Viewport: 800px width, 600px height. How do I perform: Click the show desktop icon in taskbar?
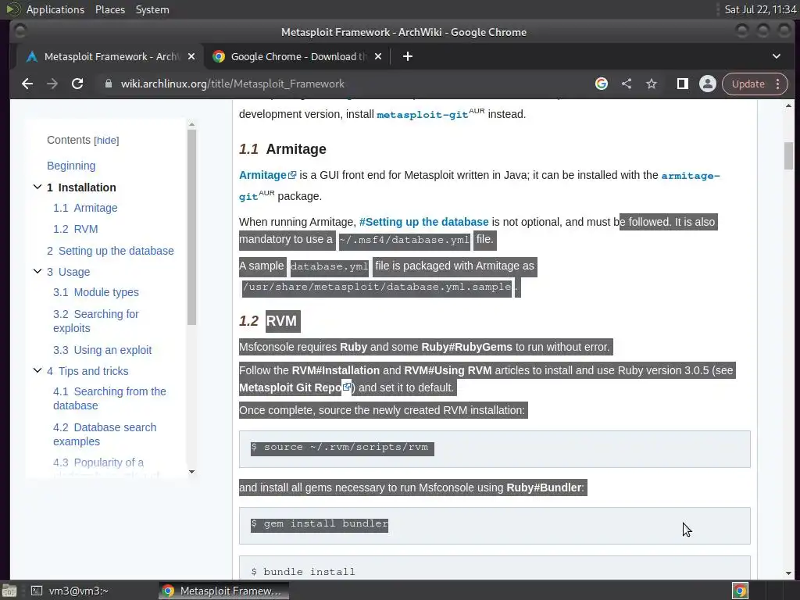pyautogui.click(x=9, y=591)
